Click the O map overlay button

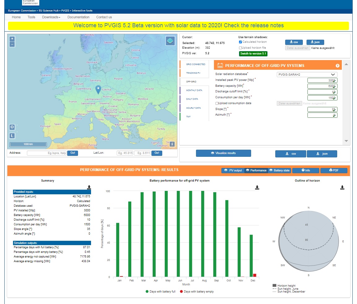(x=12, y=127)
